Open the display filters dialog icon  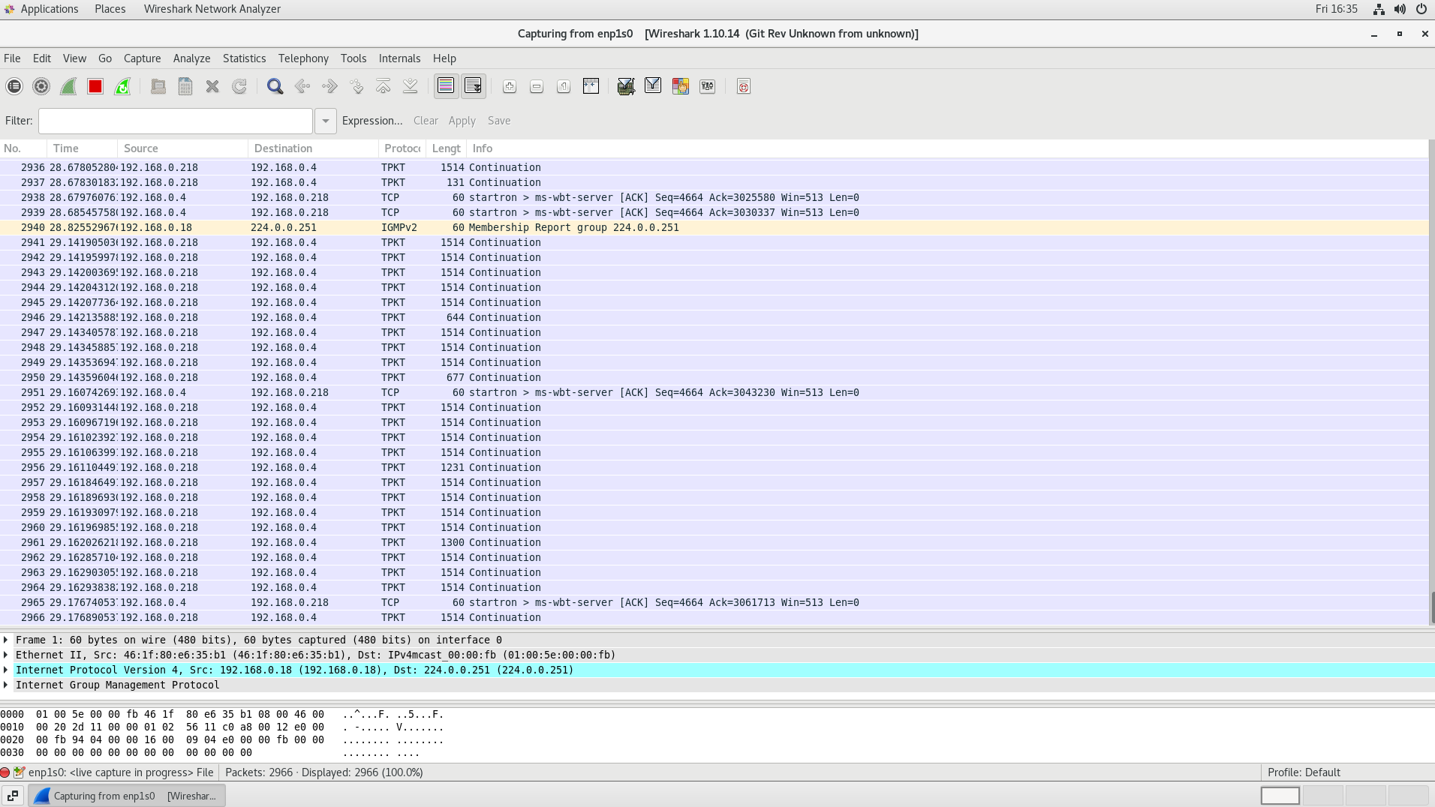(x=653, y=86)
